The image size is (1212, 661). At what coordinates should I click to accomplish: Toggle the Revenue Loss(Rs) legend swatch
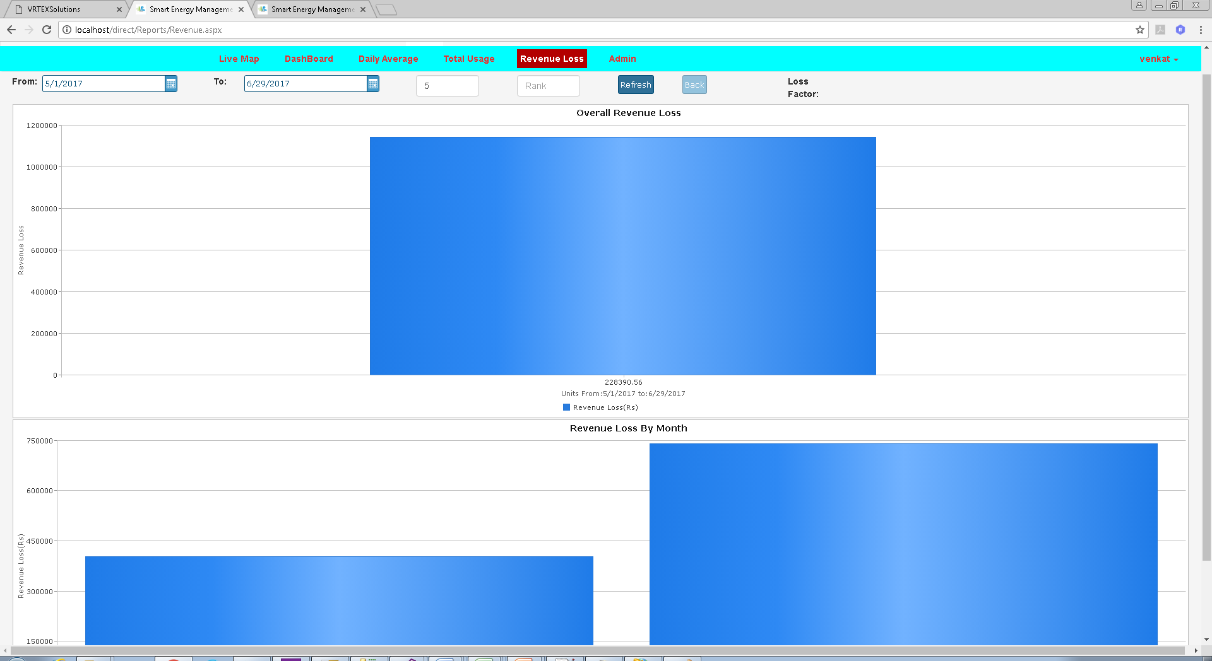pos(566,407)
